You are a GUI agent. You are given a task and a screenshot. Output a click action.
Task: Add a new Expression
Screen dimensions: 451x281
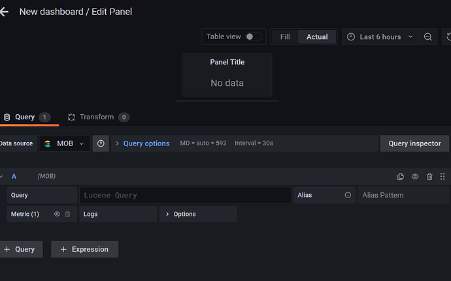pyautogui.click(x=84, y=249)
